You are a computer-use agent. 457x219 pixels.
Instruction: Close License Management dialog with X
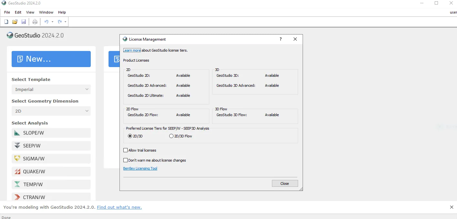pos(295,39)
